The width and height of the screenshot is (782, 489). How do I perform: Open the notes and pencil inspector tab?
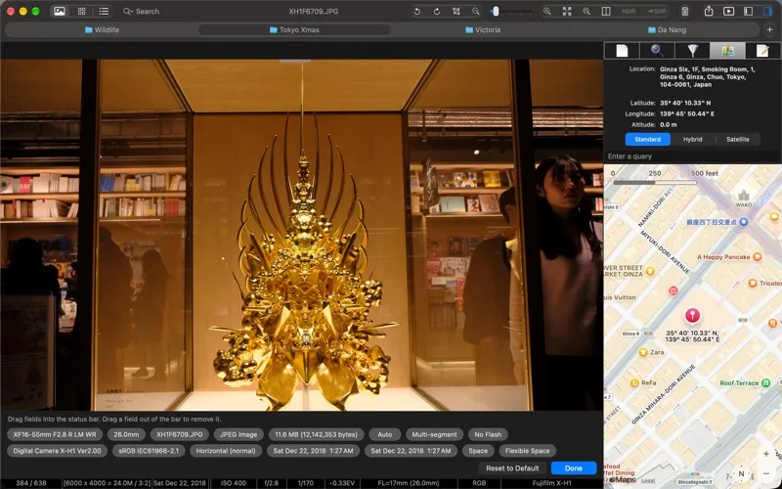[x=762, y=51]
